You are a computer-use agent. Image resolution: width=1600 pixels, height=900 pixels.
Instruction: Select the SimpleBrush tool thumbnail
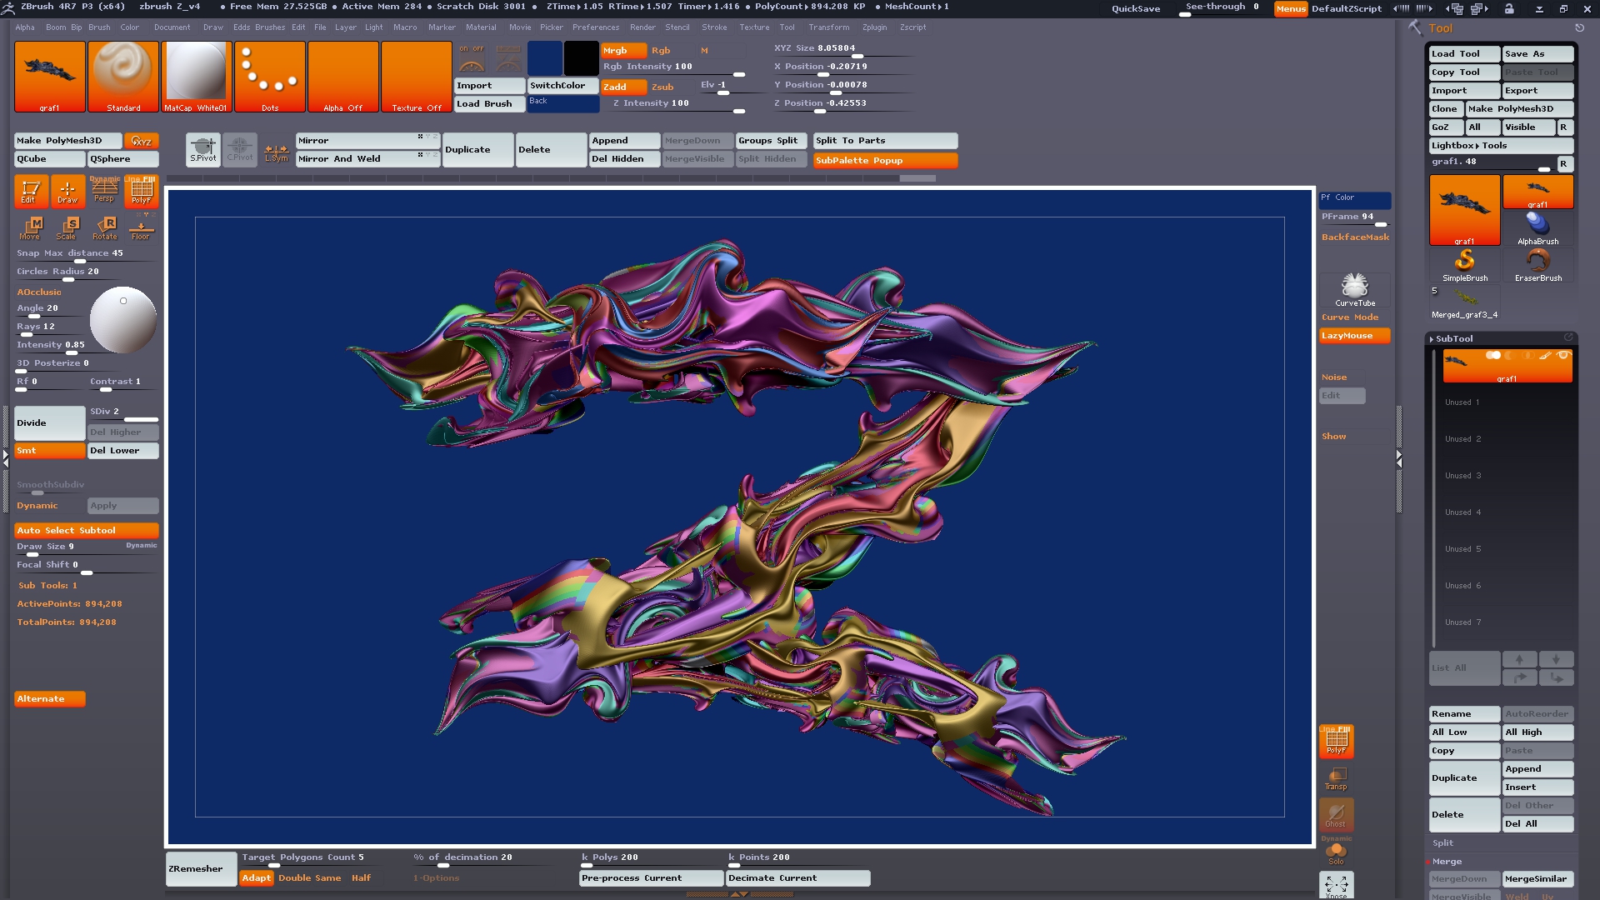click(x=1464, y=265)
